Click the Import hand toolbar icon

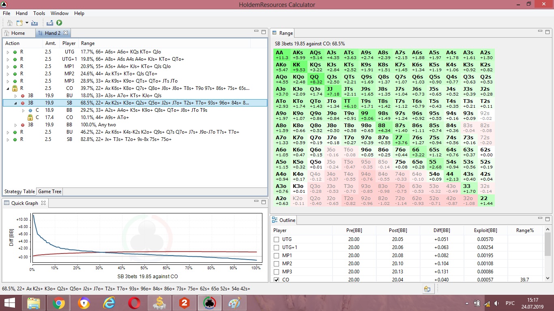[x=34, y=23]
